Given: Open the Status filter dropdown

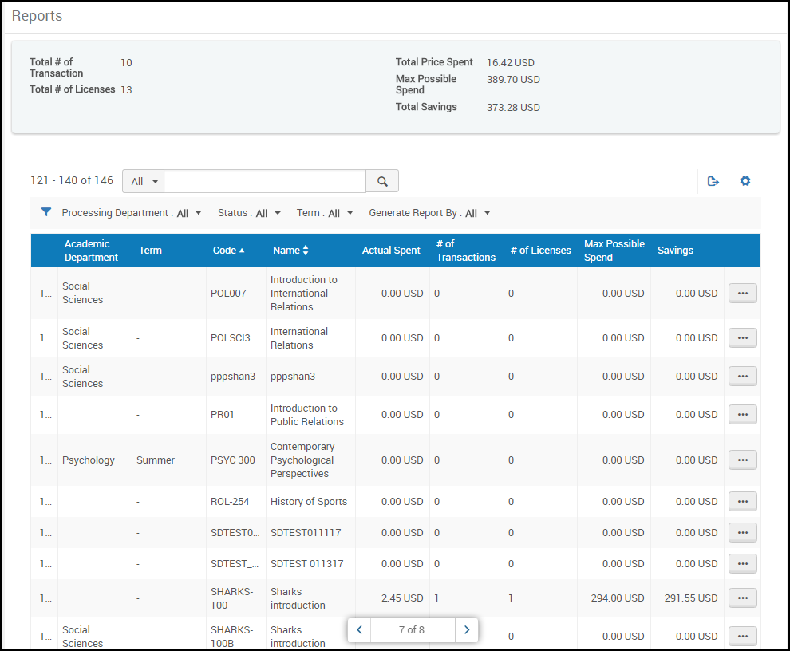Looking at the screenshot, I should (x=249, y=213).
